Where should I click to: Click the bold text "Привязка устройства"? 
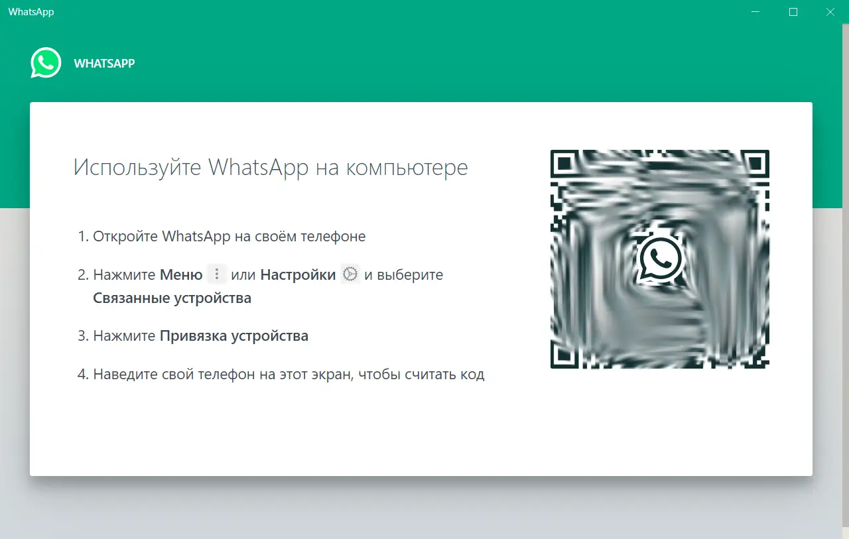click(x=234, y=336)
